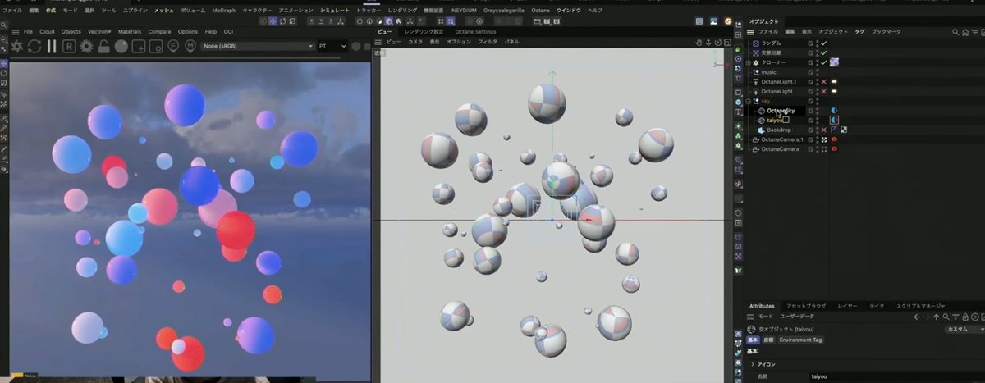Toggle the Octane lock resolution padlock

click(103, 47)
